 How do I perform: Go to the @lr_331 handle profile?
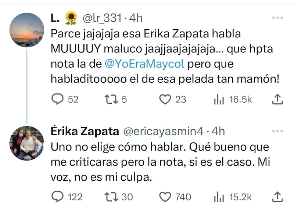[x=100, y=18]
